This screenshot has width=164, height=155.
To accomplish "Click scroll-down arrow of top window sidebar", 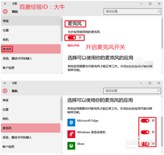I will click(x=62, y=73).
